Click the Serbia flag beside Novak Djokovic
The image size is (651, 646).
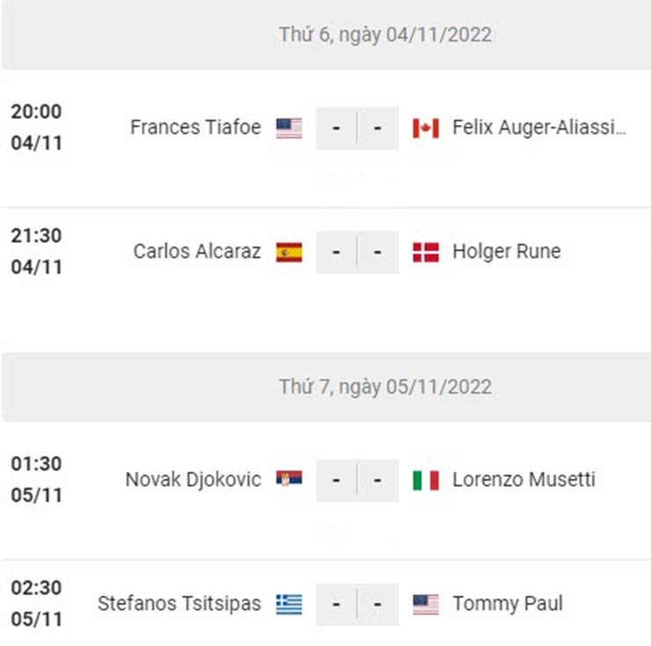pyautogui.click(x=289, y=479)
